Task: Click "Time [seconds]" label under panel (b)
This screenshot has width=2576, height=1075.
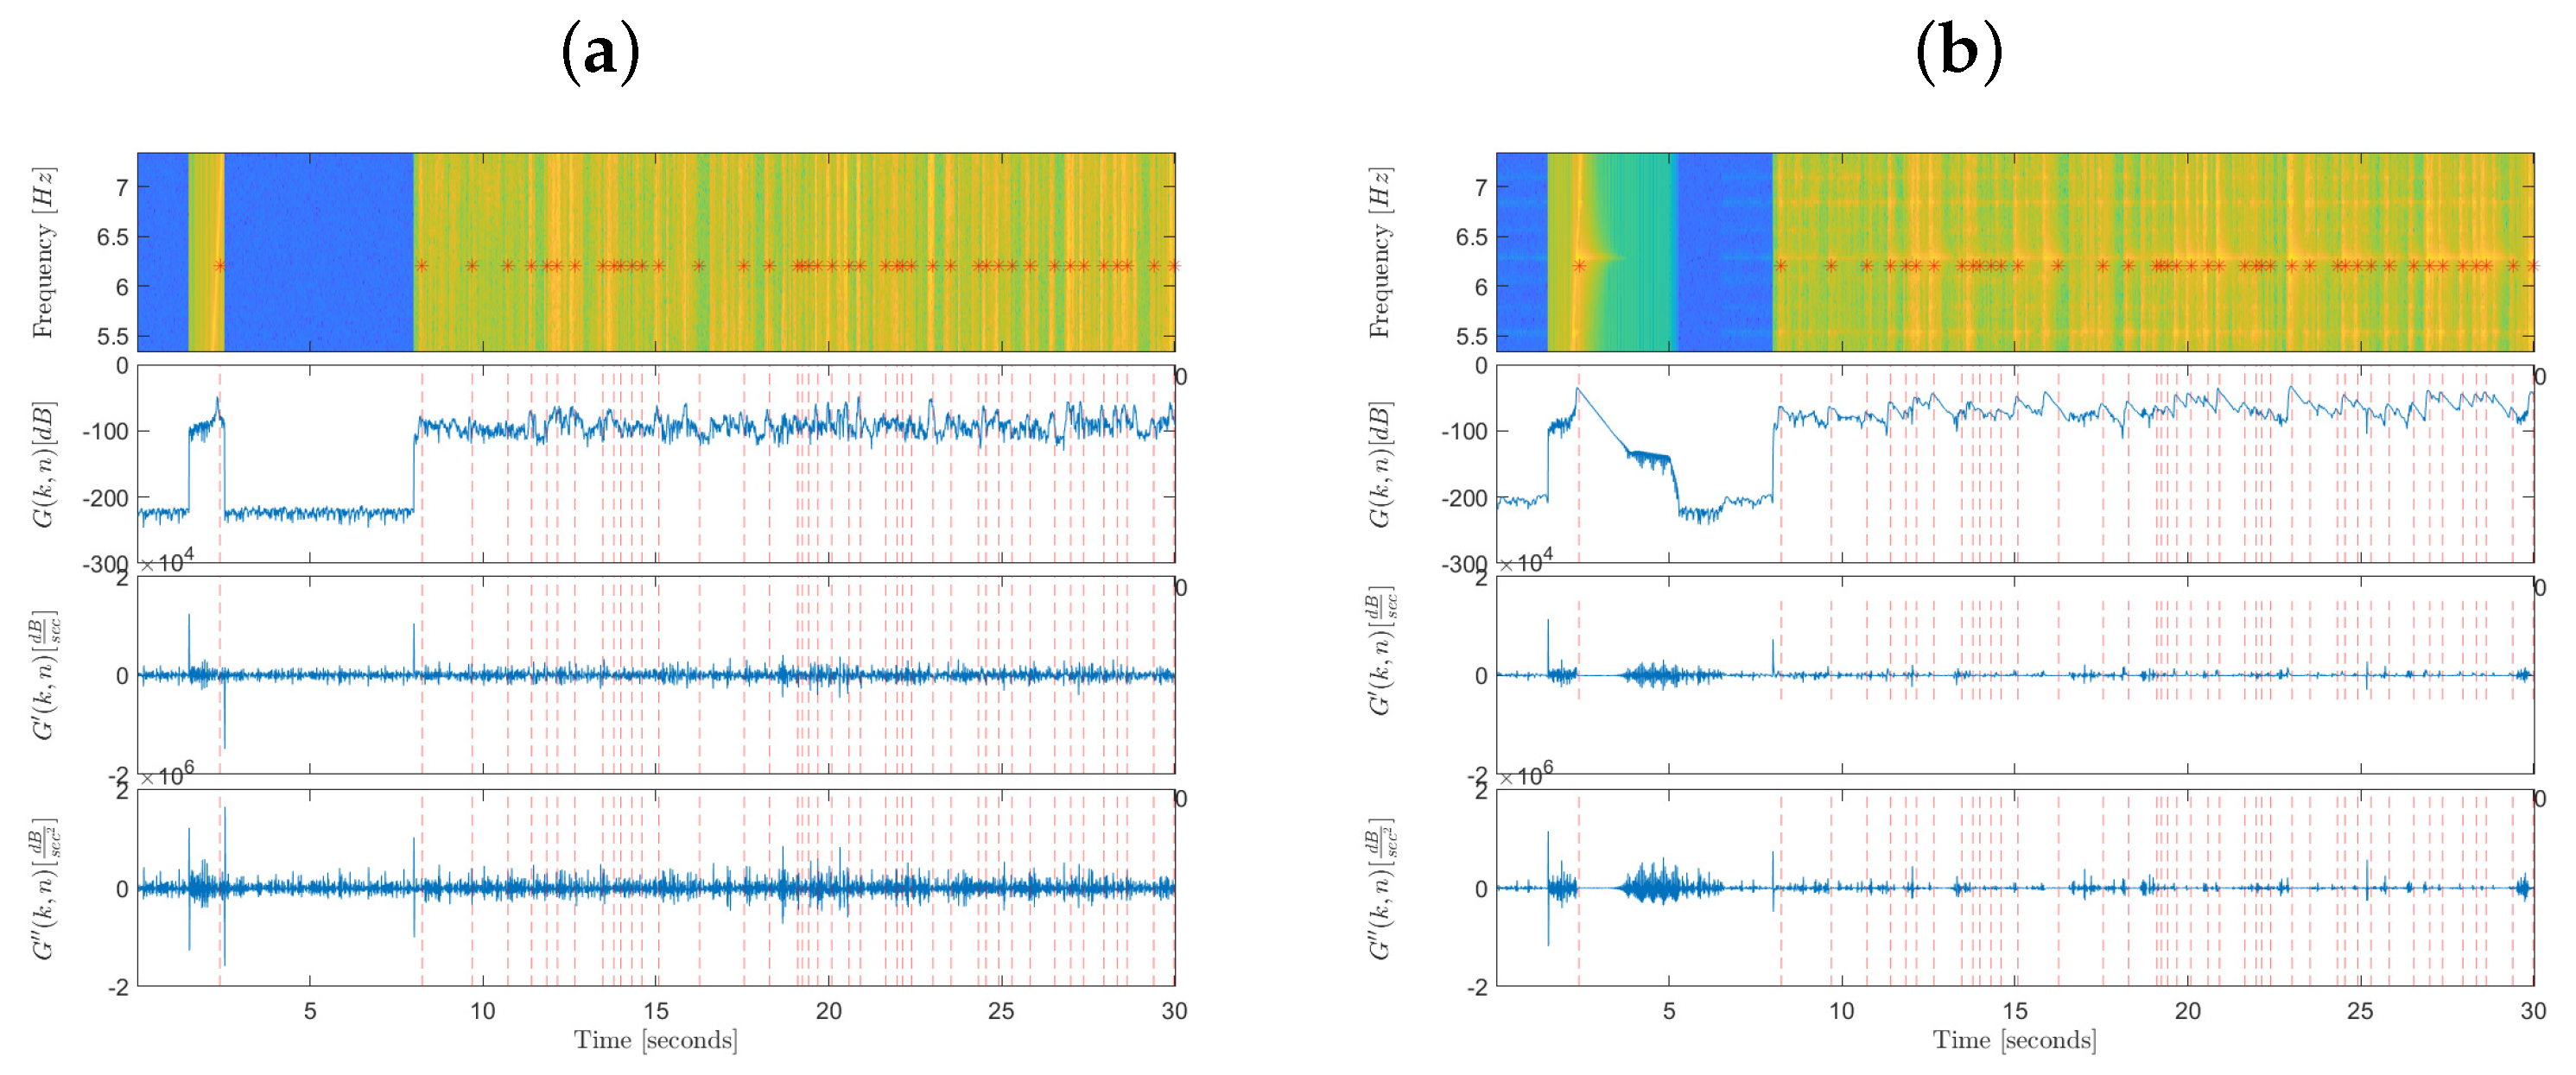Action: [x=2015, y=1041]
